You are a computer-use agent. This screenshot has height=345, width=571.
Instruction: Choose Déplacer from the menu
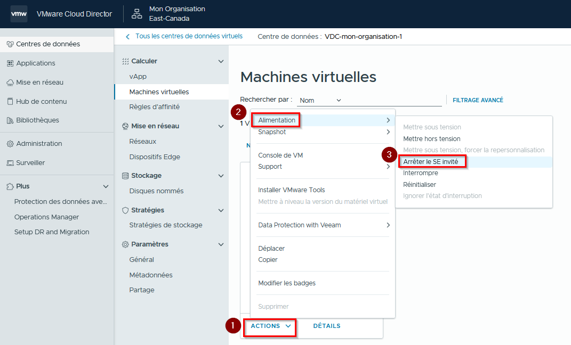[271, 248]
